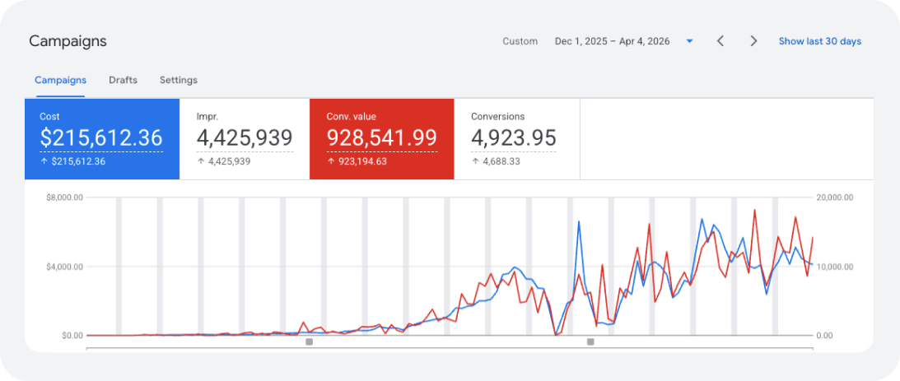The height and width of the screenshot is (381, 900).
Task: Click the Dec 1, 2025 – Apr 4, 2026 date range
Action: (x=612, y=41)
